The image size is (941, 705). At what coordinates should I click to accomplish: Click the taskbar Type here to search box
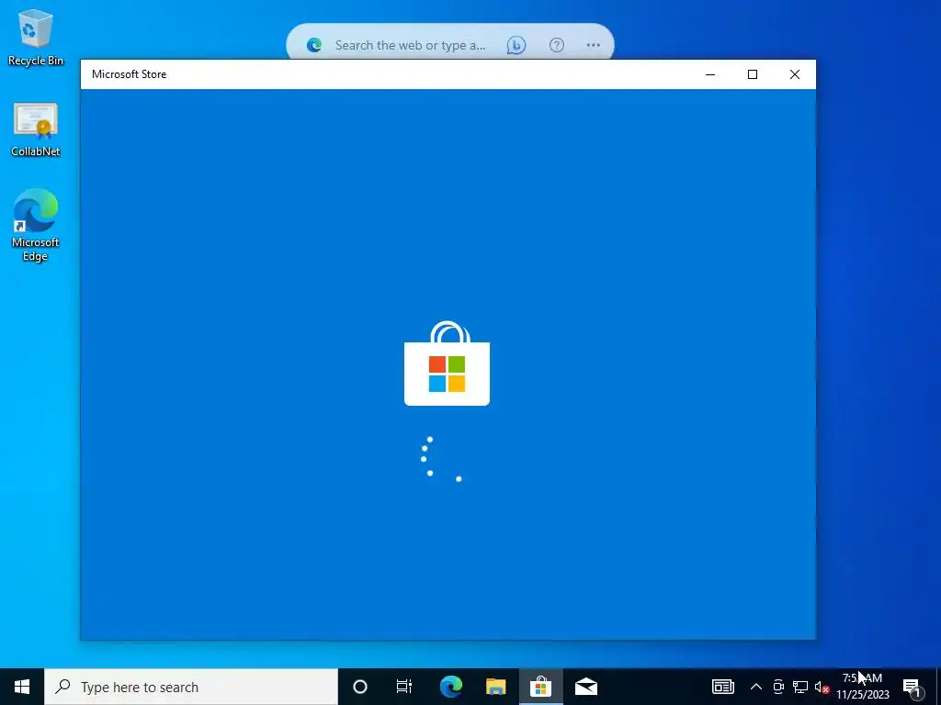tap(191, 687)
